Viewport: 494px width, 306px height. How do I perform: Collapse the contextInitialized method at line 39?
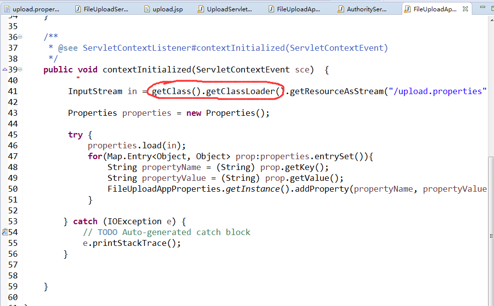pos(20,69)
